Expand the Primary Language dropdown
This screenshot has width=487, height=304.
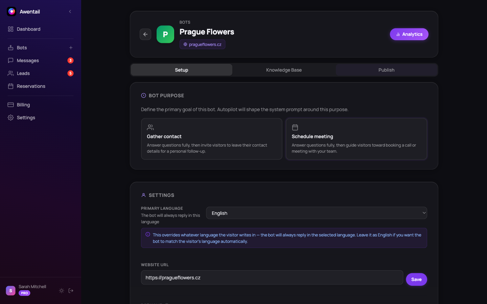click(x=316, y=213)
